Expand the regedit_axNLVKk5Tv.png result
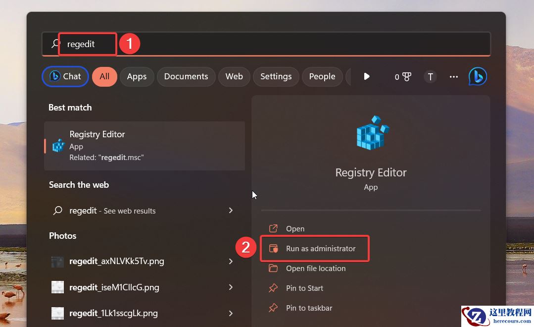Screen dimensions: 534x327 (231, 261)
